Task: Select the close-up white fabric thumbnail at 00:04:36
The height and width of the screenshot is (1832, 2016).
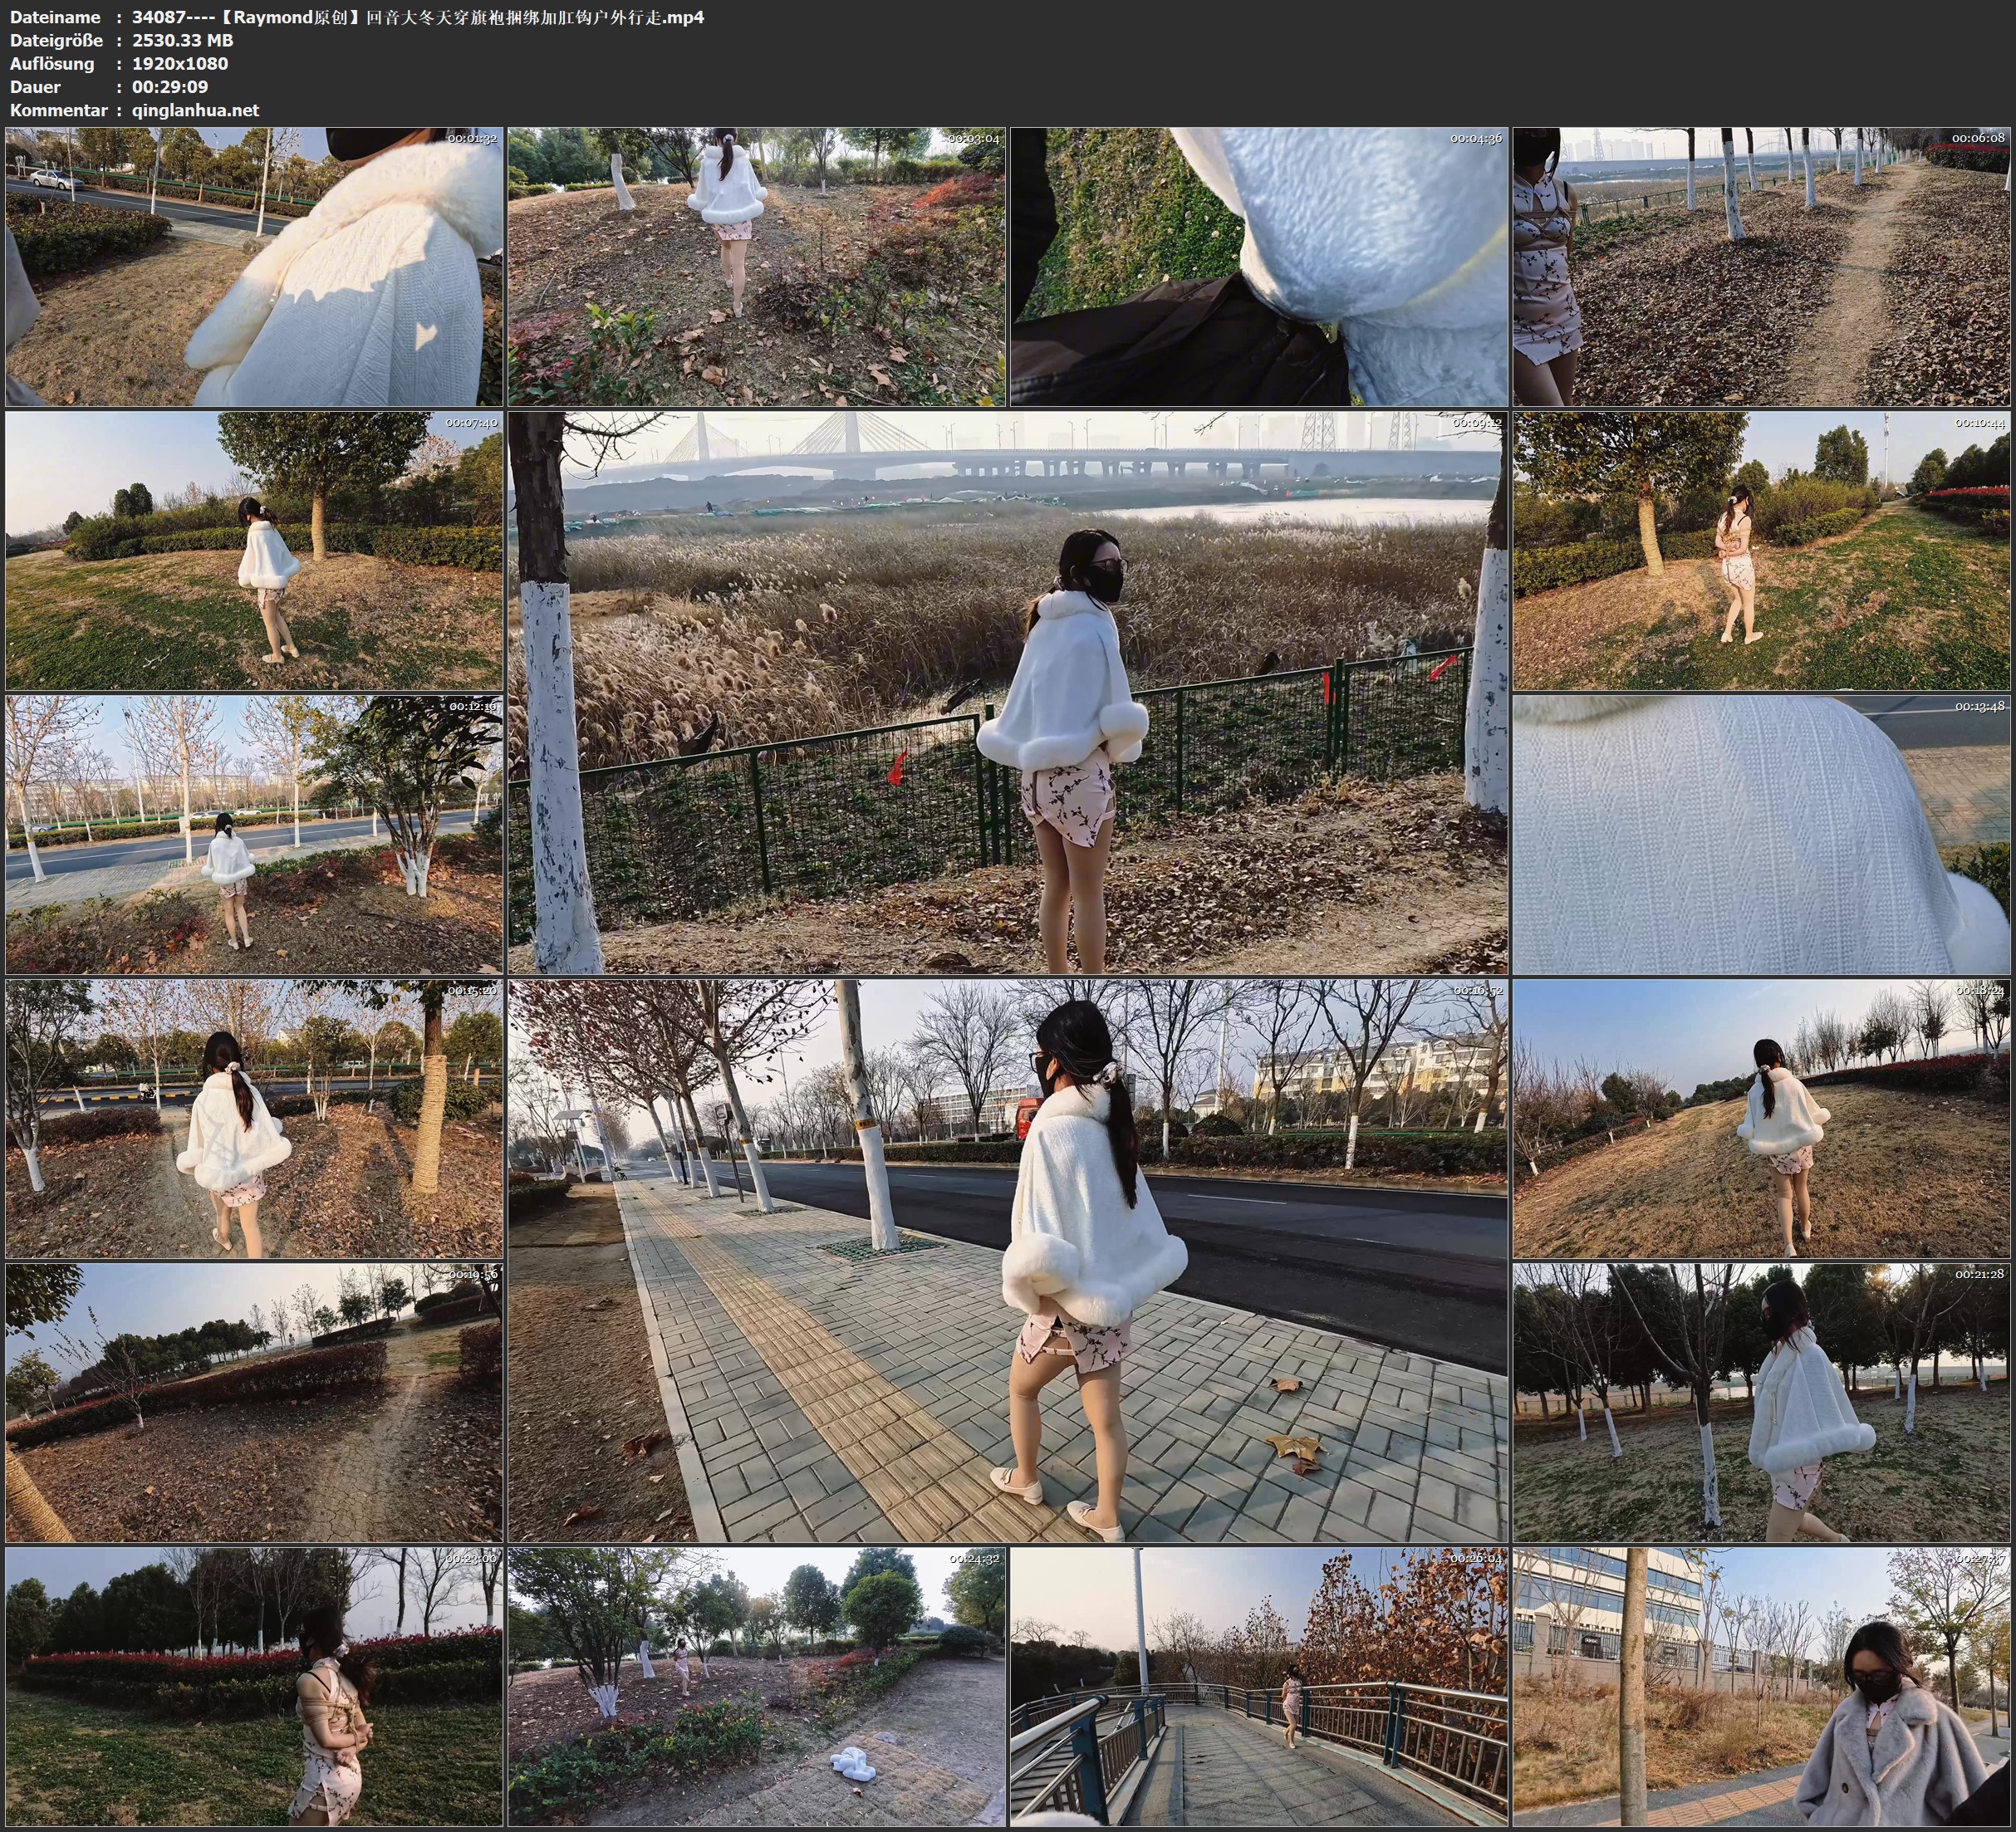Action: 1259,266
